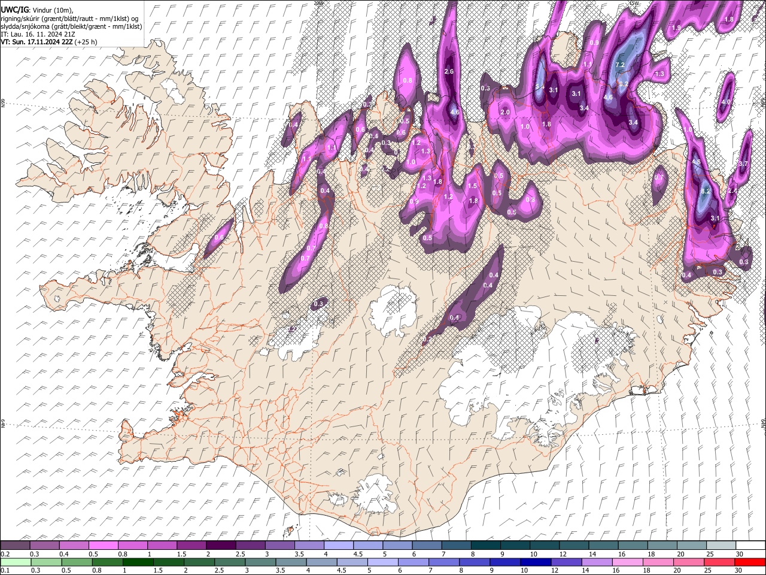Screen dimensions: 766x575
Task: Click the 'IT: Lau. 16. 11. 2024 21Z' line
Action: [38, 34]
